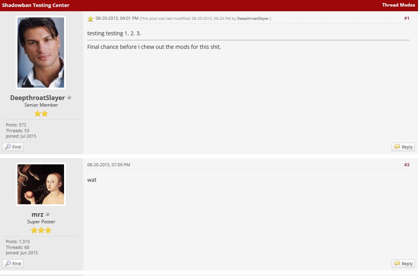Click the gold star icon on post #1
The width and height of the screenshot is (420, 276).
(90, 19)
